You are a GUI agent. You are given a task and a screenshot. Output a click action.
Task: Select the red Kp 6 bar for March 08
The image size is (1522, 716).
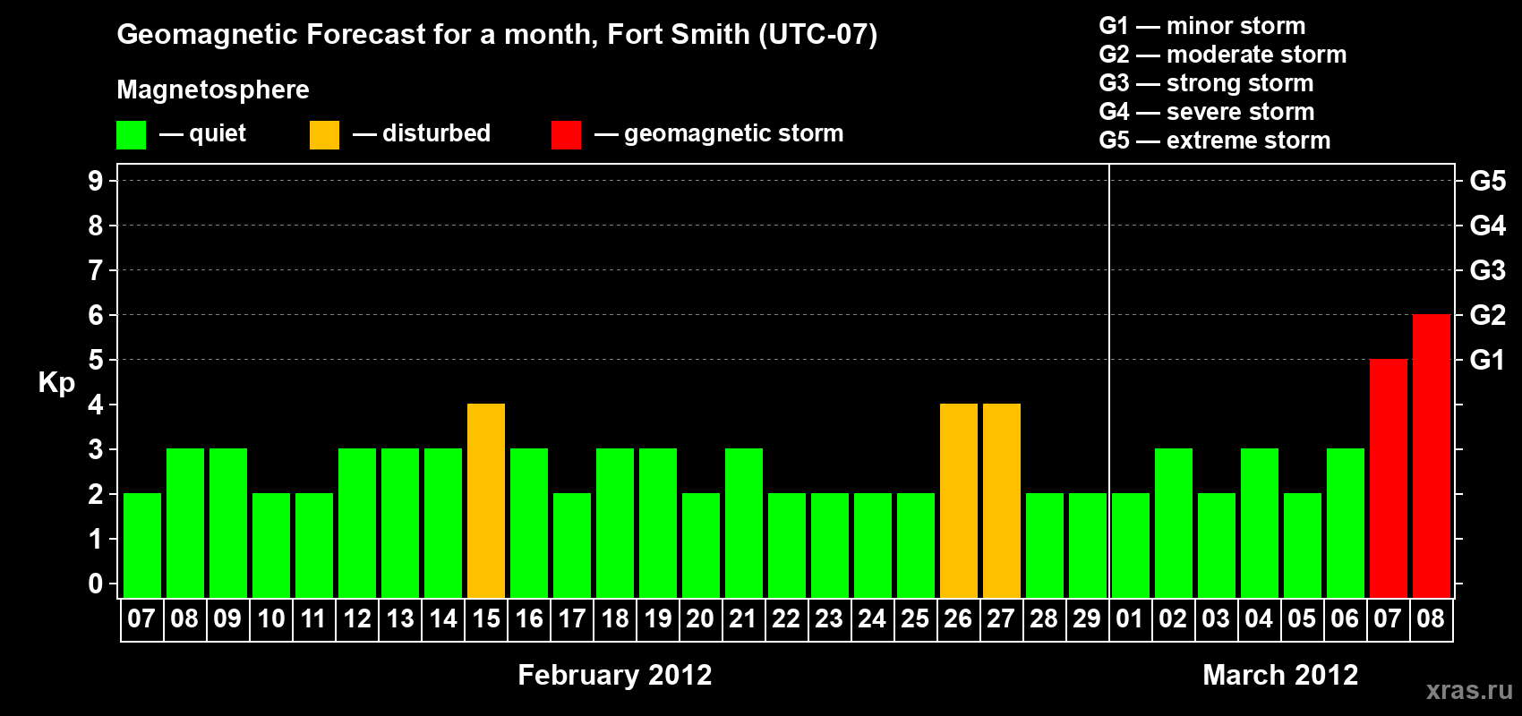[x=1432, y=456]
